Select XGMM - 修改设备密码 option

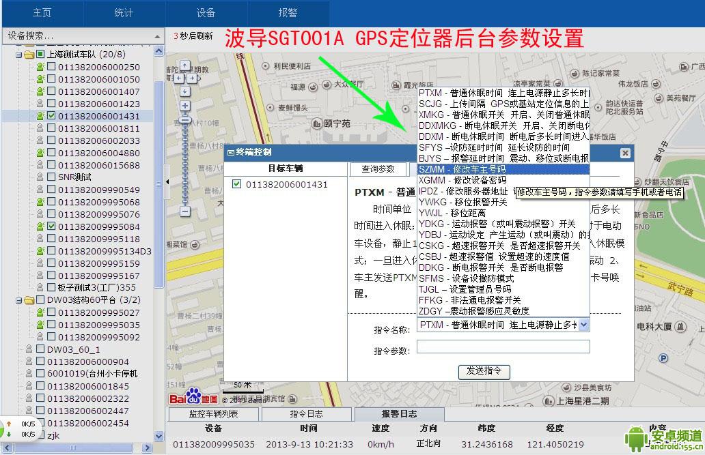click(503, 180)
